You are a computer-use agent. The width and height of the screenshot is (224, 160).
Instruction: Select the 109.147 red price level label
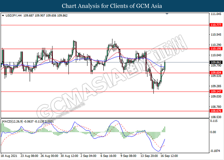(216, 92)
